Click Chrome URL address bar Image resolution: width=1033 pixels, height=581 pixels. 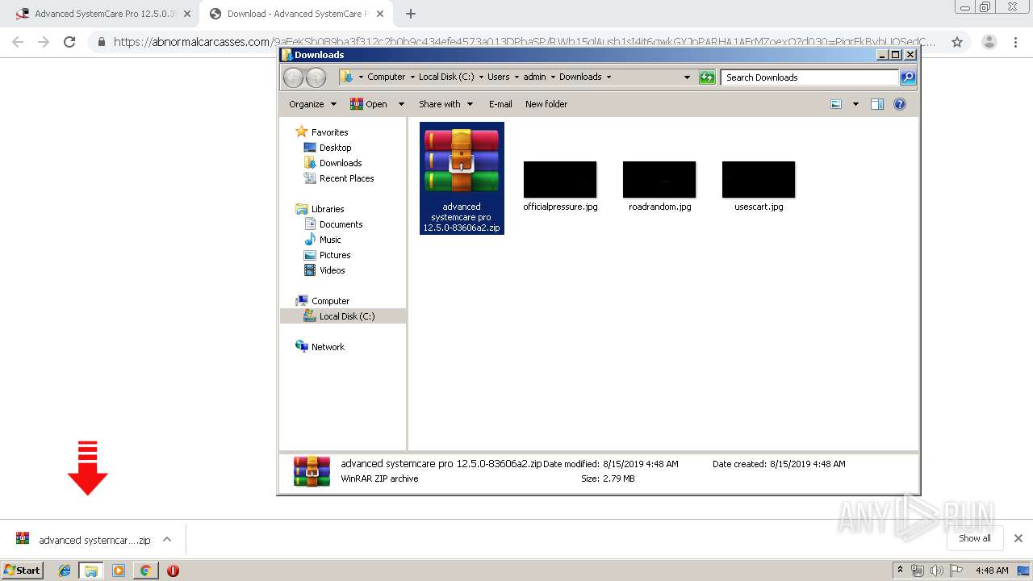pos(525,42)
